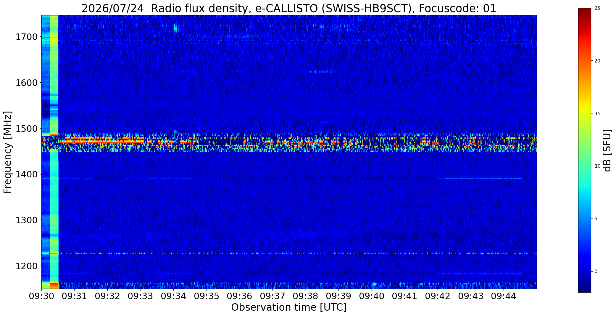The image size is (616, 316).
Task: Click the 09:40 time axis label
Action: [372, 296]
